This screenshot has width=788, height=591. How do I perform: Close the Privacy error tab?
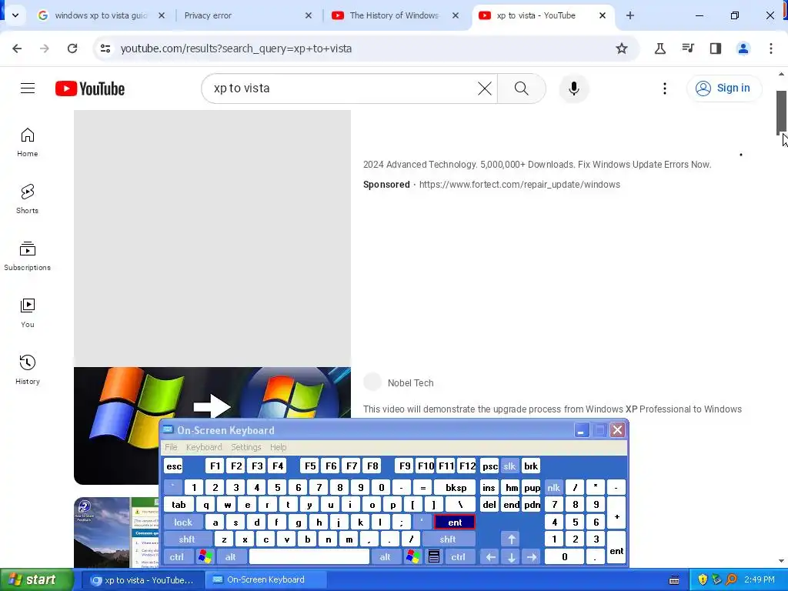(309, 15)
